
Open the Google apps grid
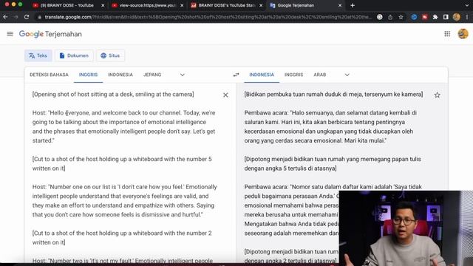[447, 34]
